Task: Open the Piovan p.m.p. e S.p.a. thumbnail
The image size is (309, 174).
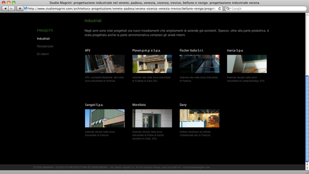Action: click(x=152, y=64)
